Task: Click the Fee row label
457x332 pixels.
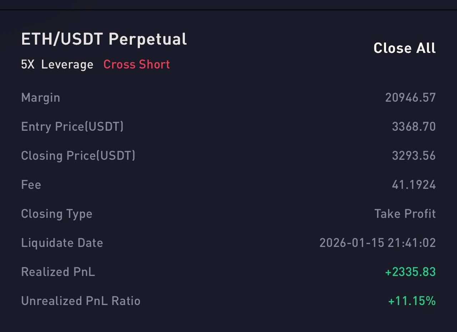Action: click(31, 185)
